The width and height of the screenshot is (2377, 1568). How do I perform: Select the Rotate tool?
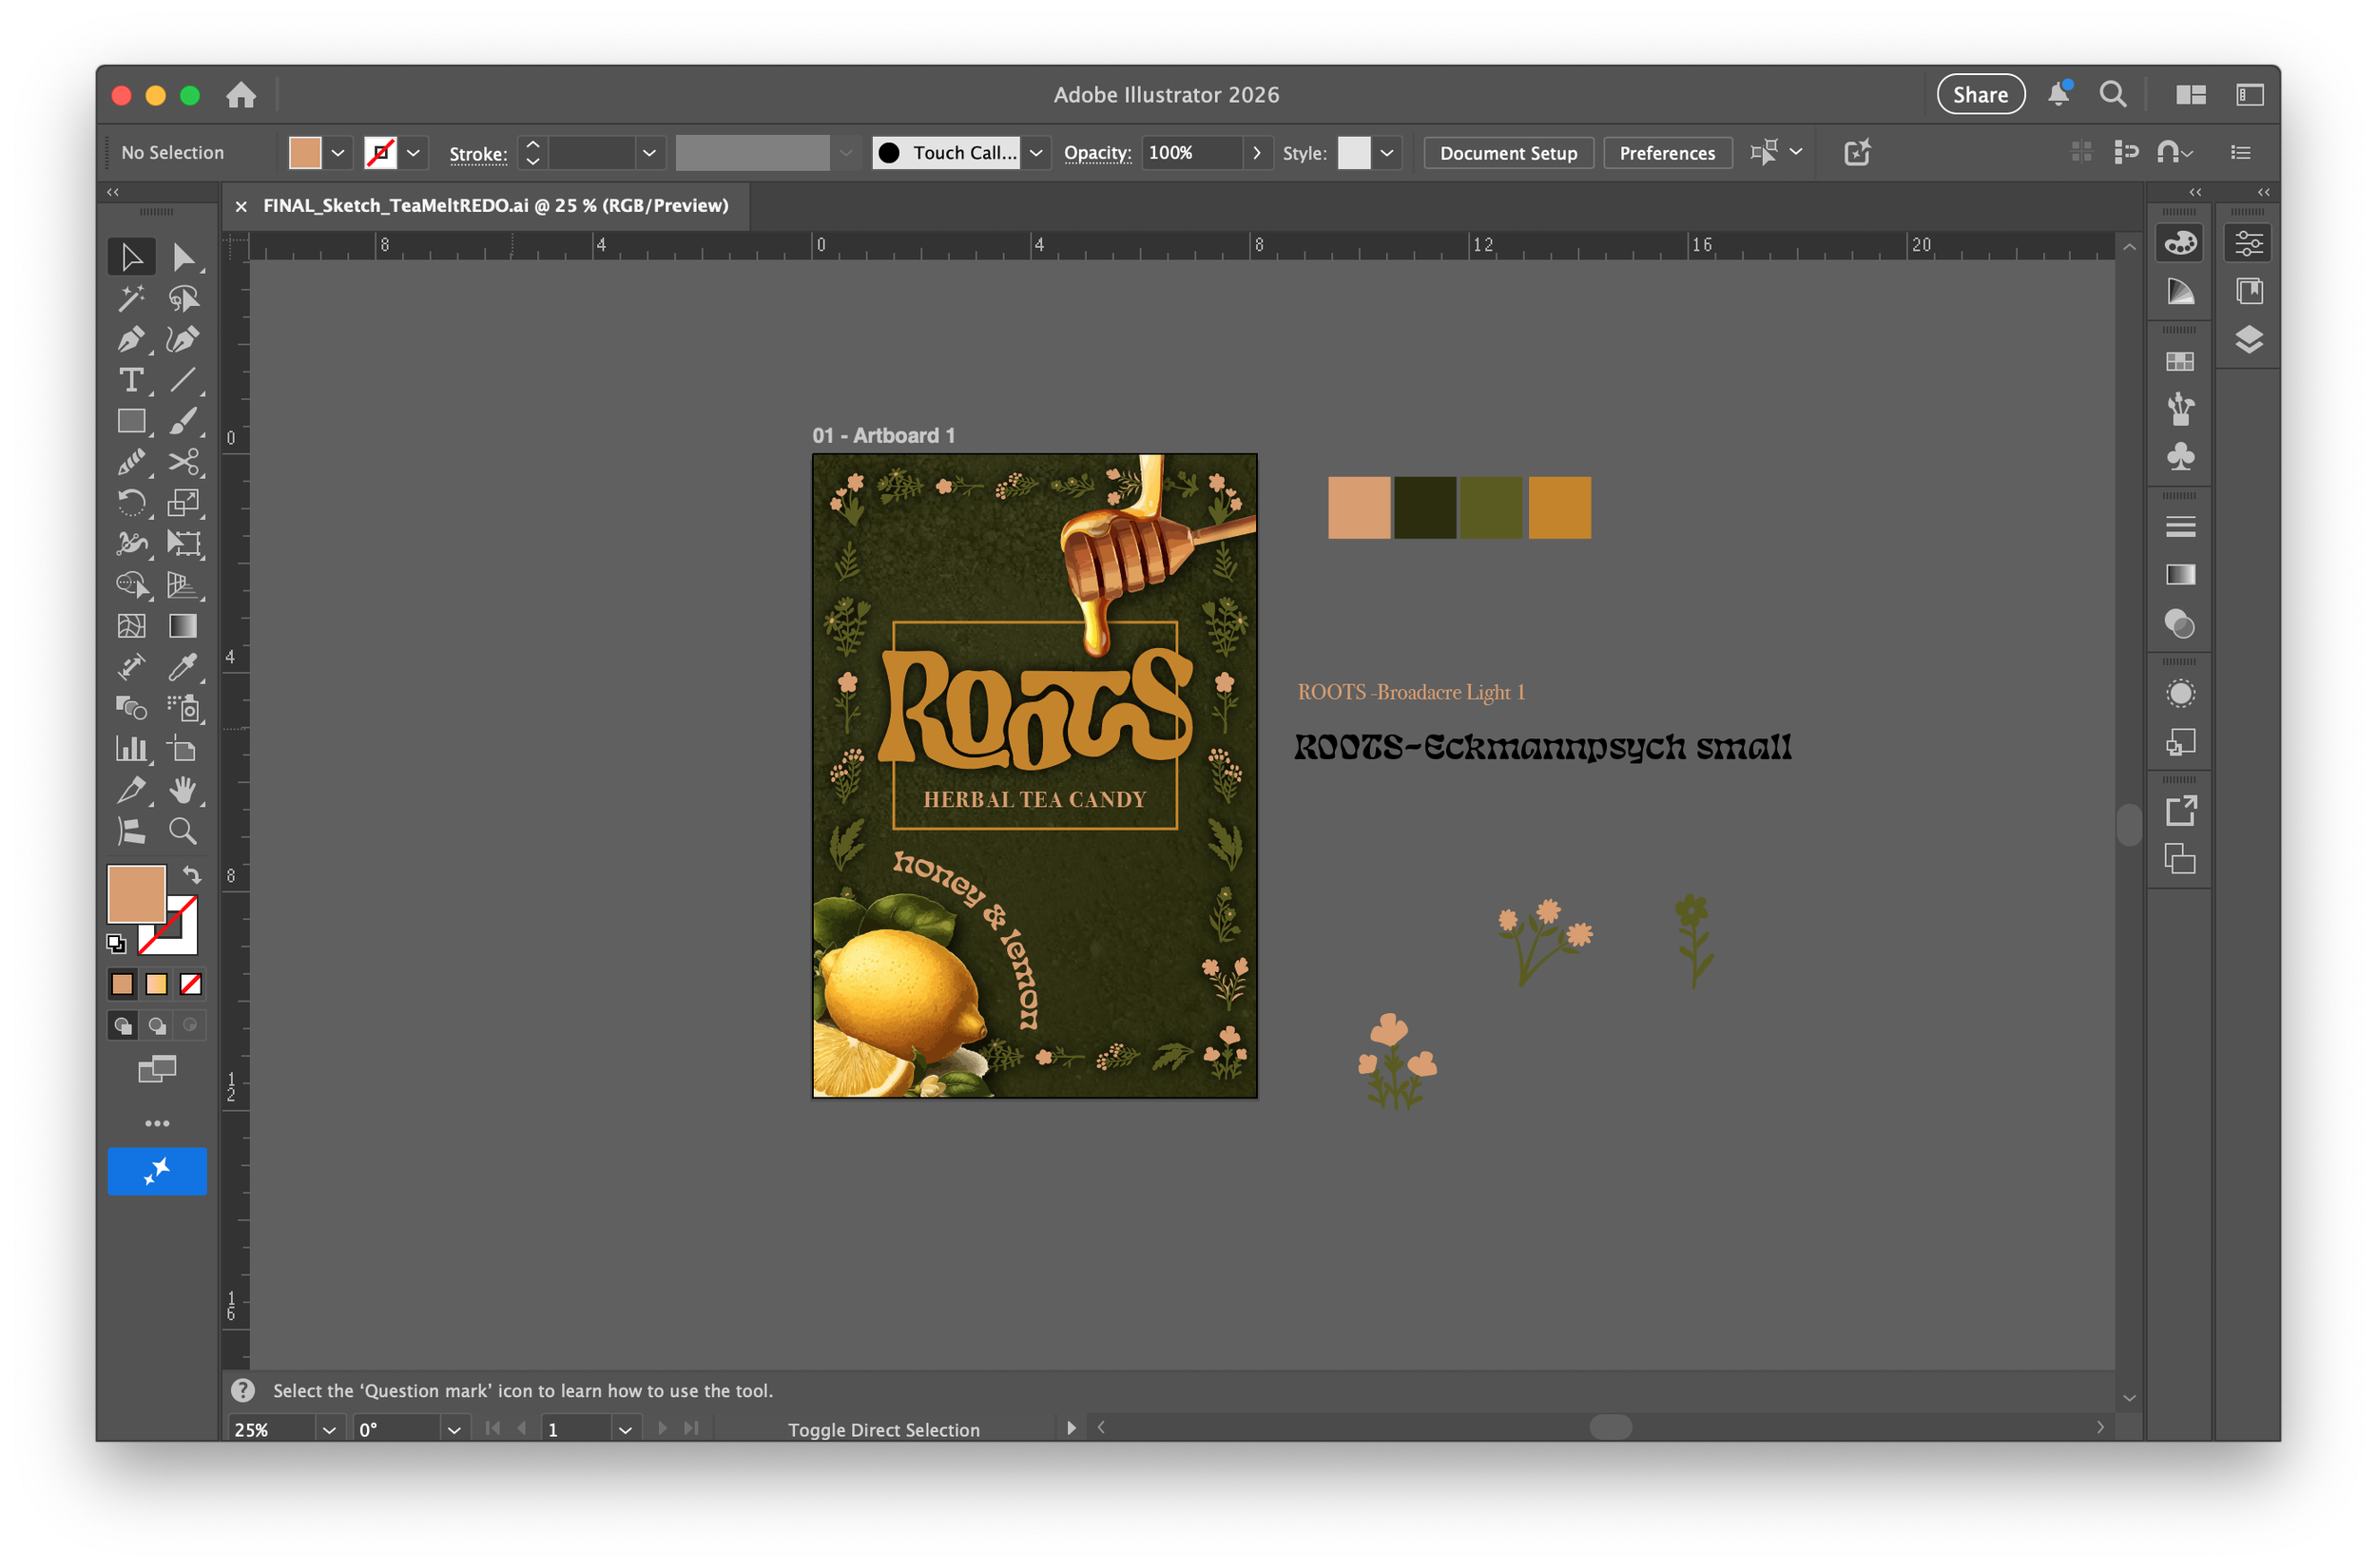tap(130, 503)
